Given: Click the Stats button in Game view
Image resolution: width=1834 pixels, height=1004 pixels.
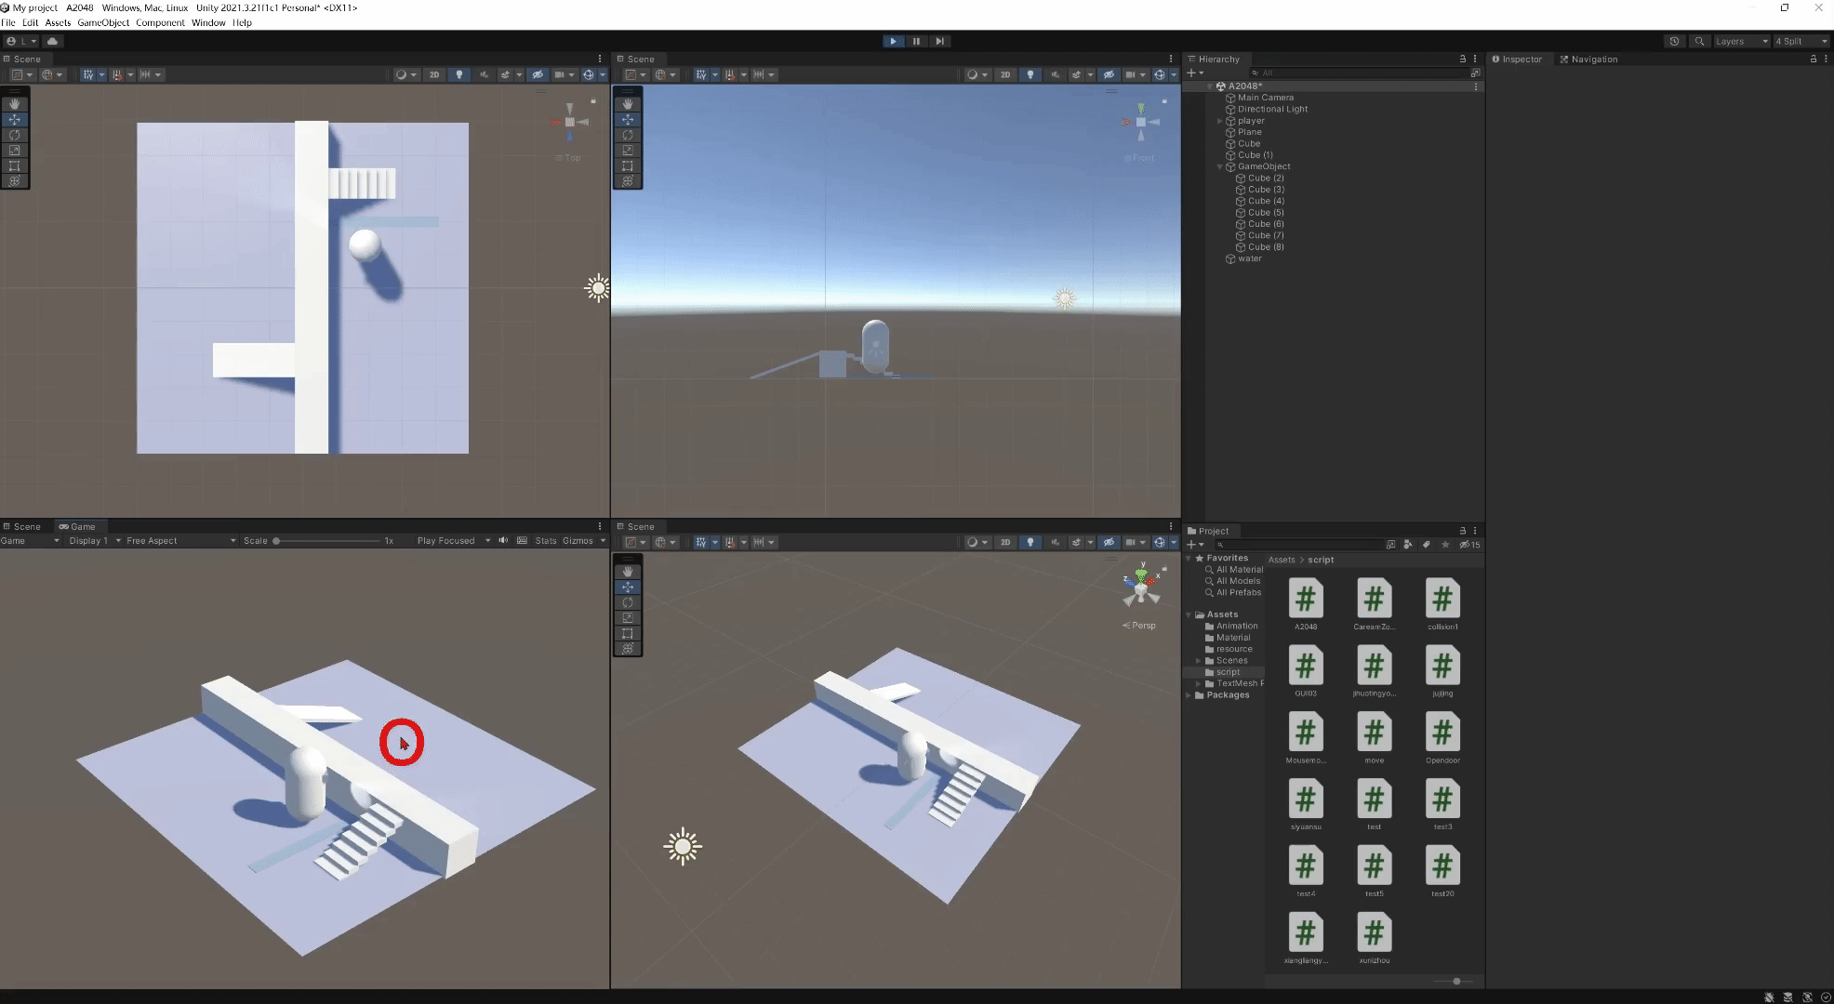Looking at the screenshot, I should tap(546, 540).
